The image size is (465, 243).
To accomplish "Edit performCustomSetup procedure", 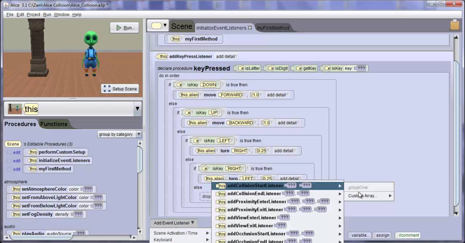I will coord(17,152).
